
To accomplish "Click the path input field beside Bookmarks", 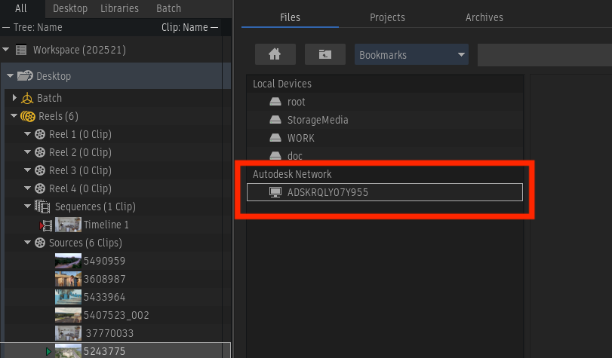I will 545,54.
